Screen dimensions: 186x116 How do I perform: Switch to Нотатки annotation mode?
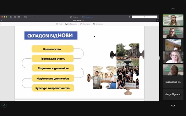(74, 17)
